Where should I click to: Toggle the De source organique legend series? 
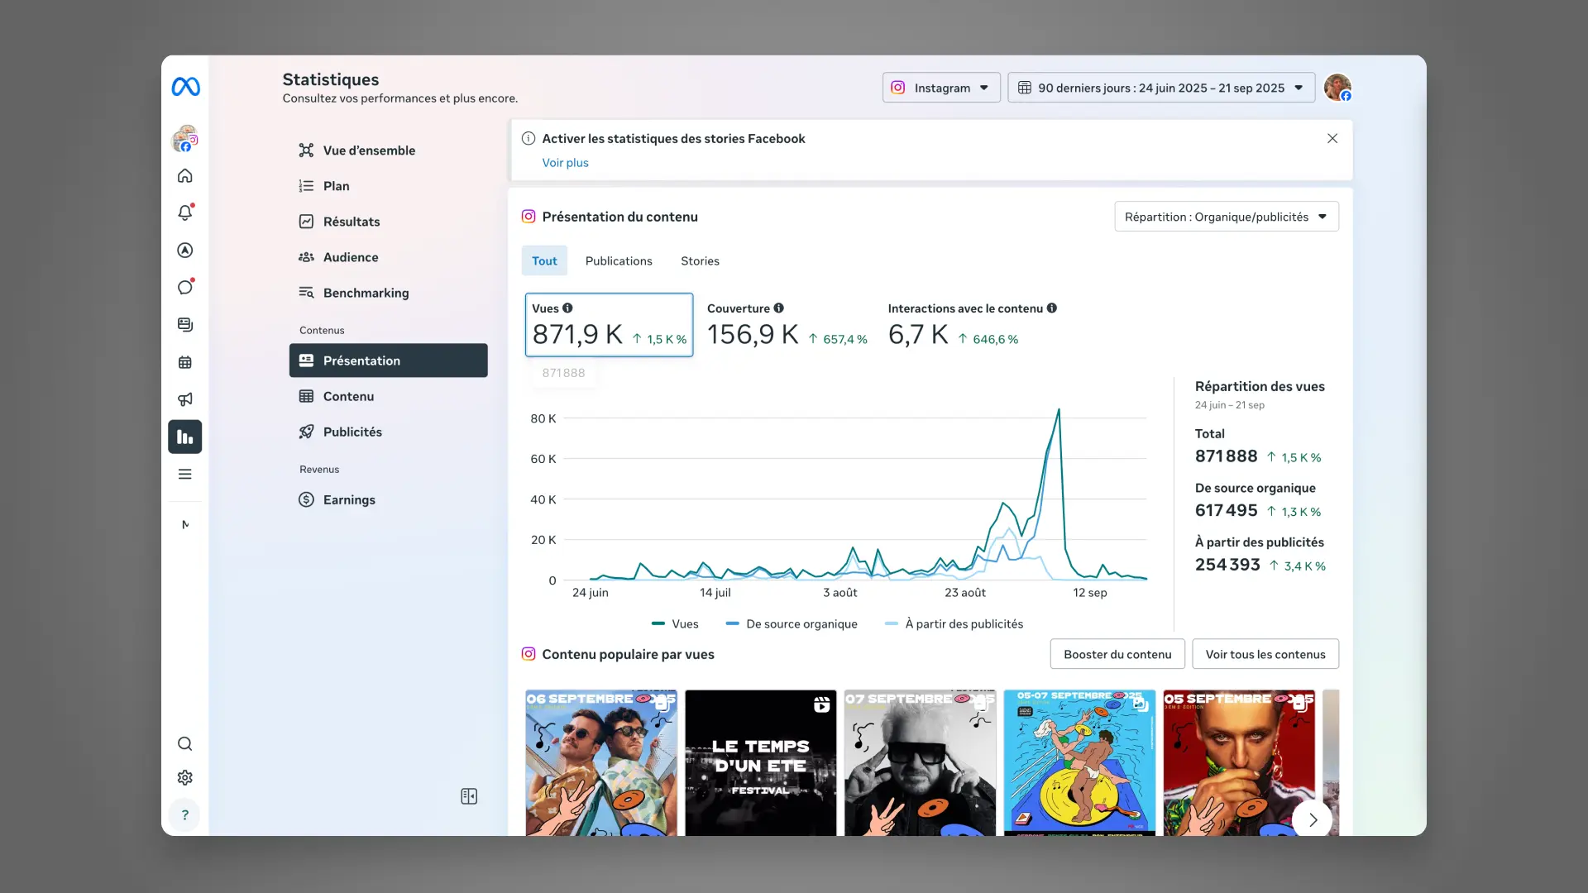pyautogui.click(x=792, y=623)
